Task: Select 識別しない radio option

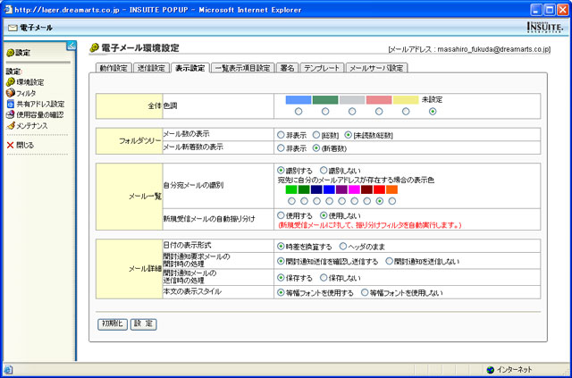Action: point(324,169)
